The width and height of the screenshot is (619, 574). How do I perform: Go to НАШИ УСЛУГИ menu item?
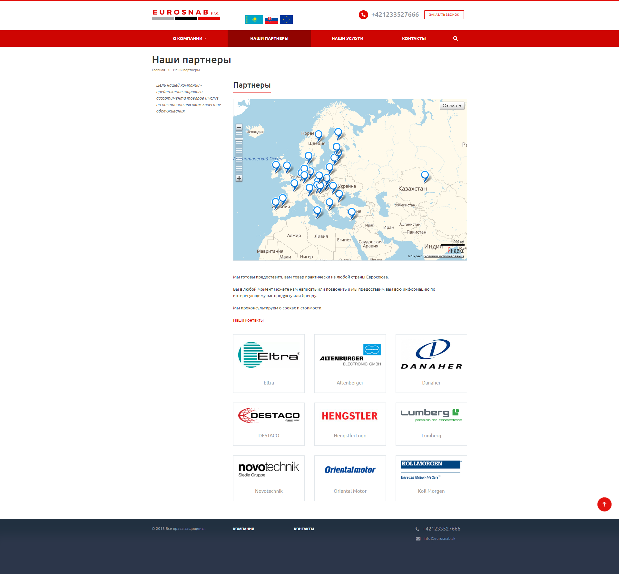tap(348, 38)
